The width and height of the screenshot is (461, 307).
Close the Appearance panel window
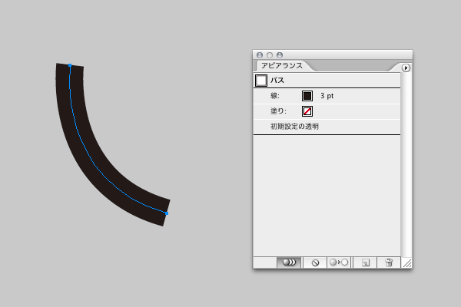(260, 55)
